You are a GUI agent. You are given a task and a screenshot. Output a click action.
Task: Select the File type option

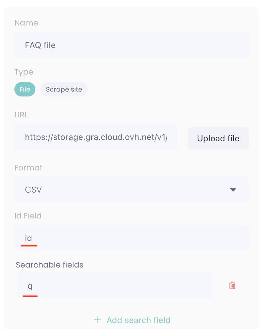tap(25, 89)
